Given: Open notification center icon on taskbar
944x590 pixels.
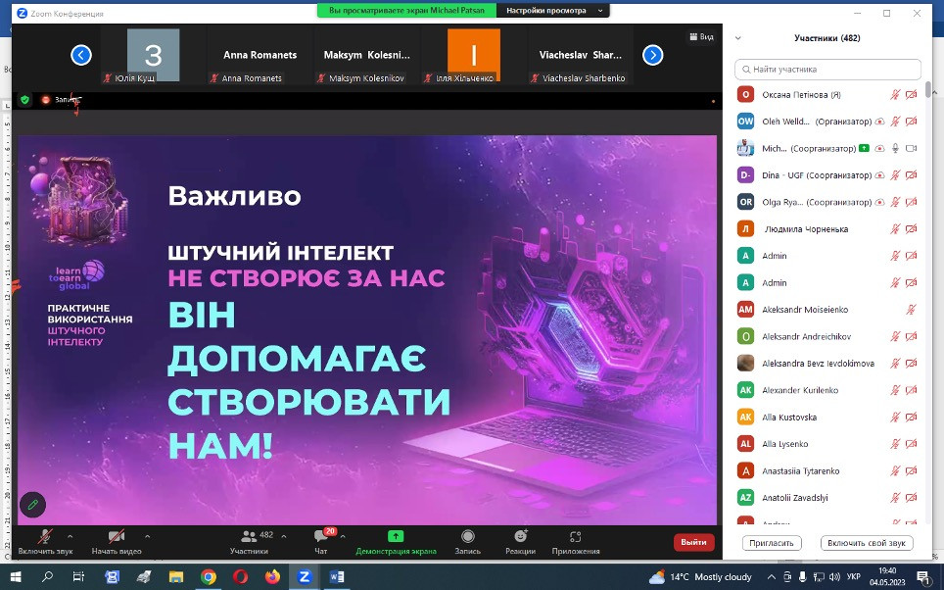Looking at the screenshot, I should point(922,576).
